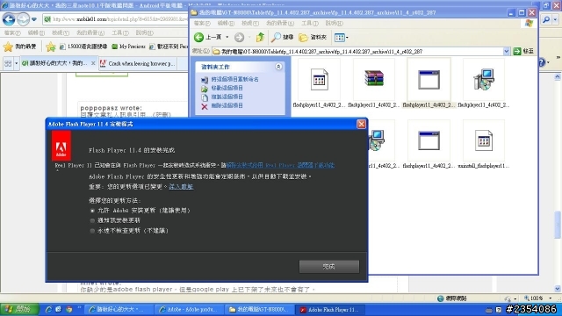Screen dimensions: 562x316
Task: Click the red X delete-item task in folder tasks
Action: point(205,106)
